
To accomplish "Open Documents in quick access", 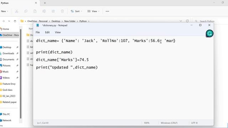I will tap(8, 59).
